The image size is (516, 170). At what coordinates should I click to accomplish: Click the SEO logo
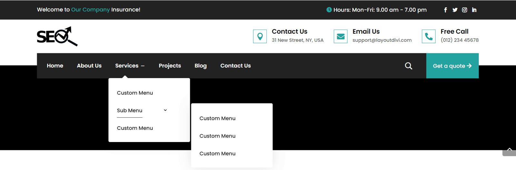click(x=57, y=36)
